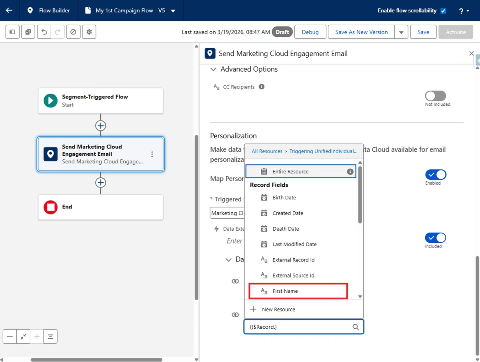Select Entire Resource option

coord(300,171)
